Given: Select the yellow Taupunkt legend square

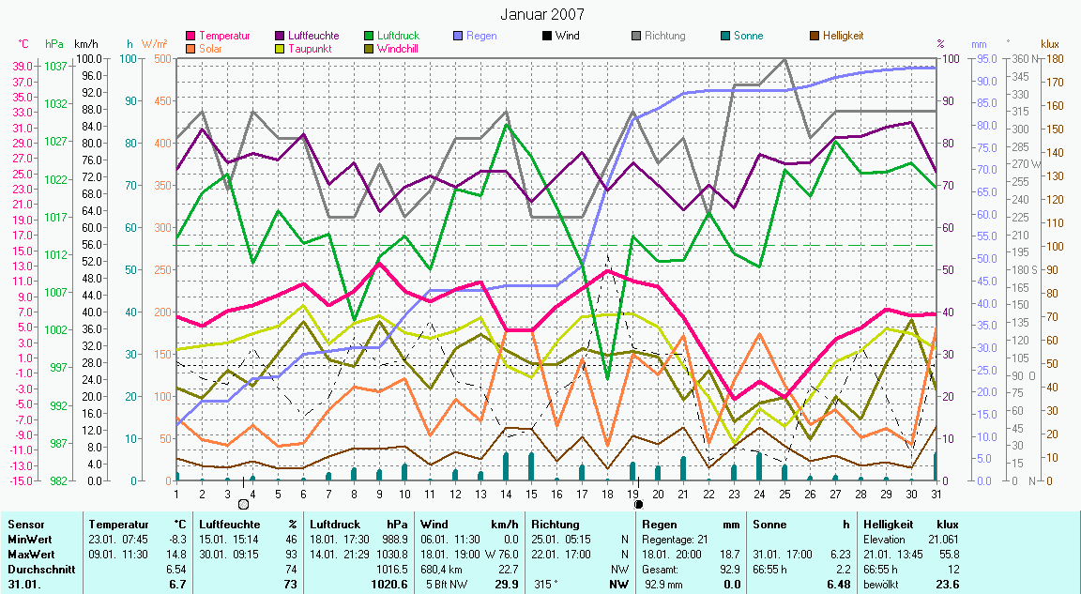Looking at the screenshot, I should point(281,48).
